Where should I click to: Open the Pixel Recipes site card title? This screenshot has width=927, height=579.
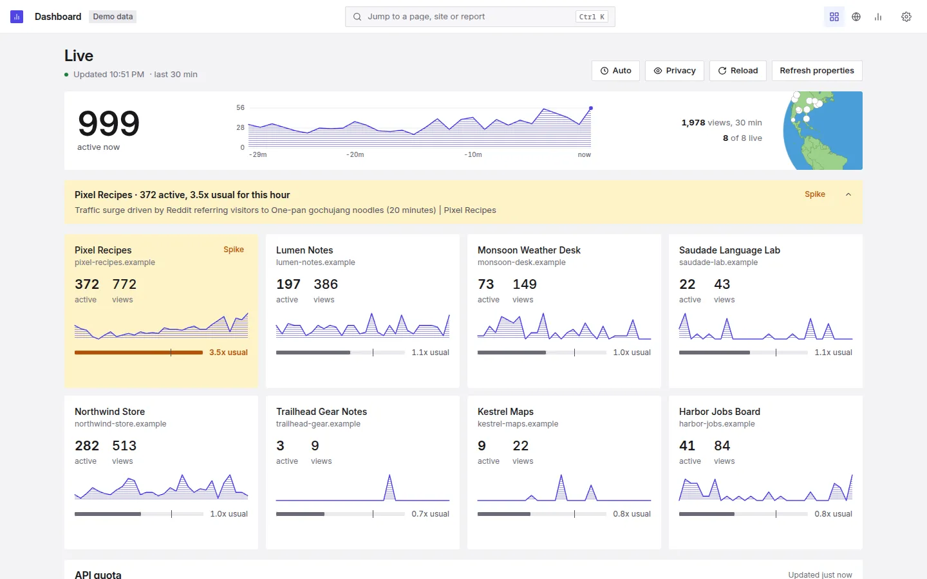click(103, 250)
